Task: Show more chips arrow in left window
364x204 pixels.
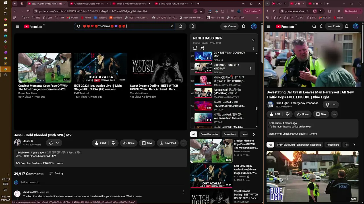Action: coord(254,134)
